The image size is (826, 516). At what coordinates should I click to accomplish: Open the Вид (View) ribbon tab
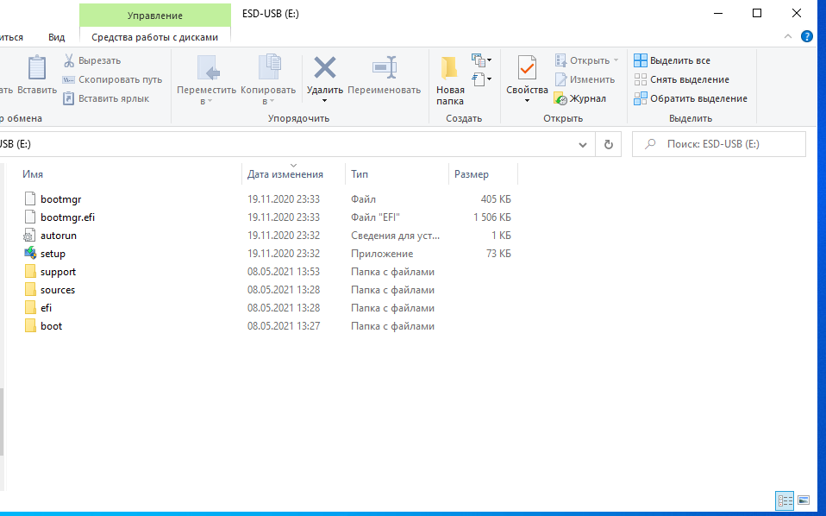(x=57, y=37)
